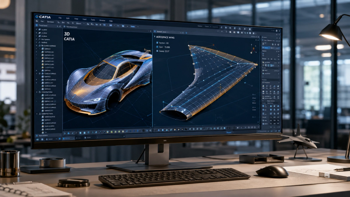Click the AEROSPACE WING panel title
Screen dimensions: 350x197
point(165,37)
